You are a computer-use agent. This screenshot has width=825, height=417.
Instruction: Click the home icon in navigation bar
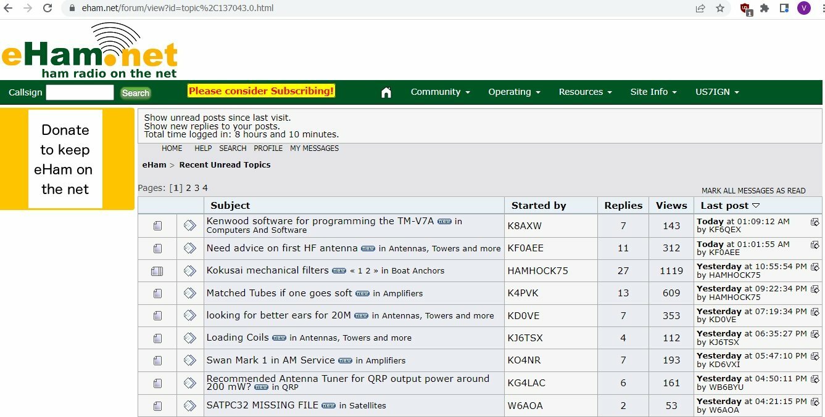[x=386, y=92]
